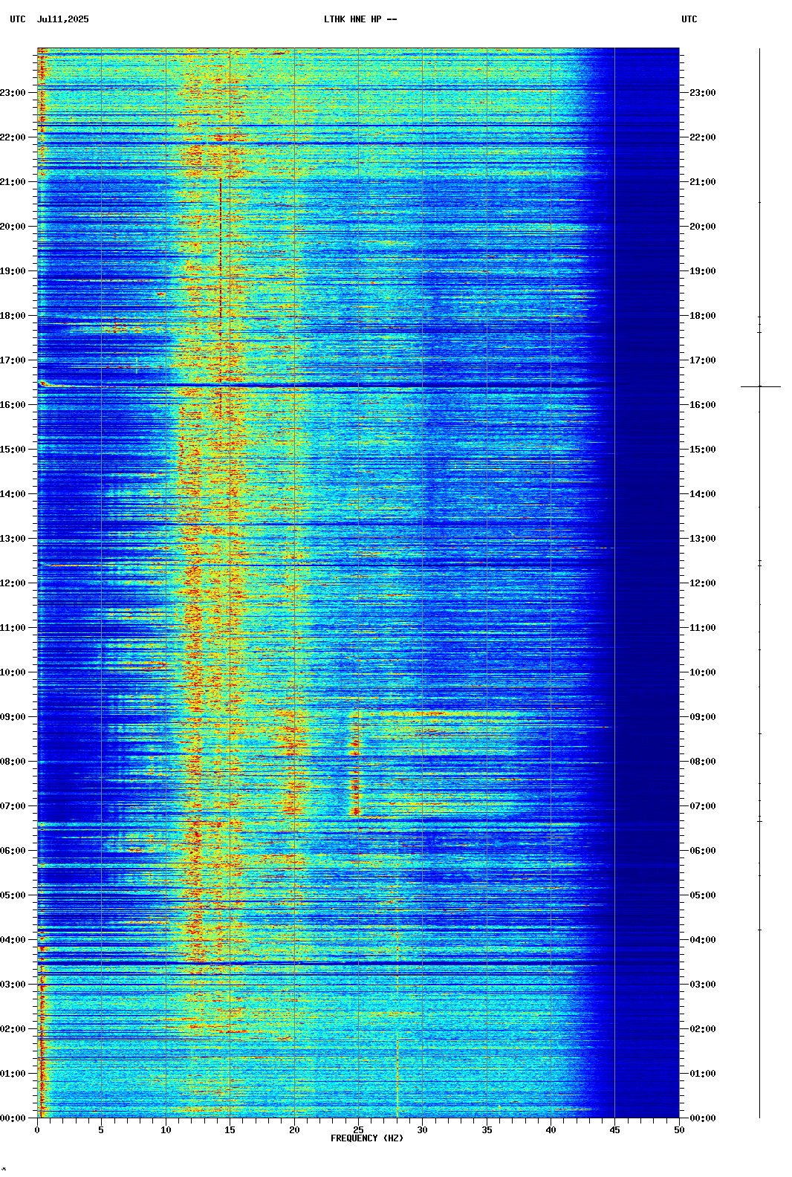Click the date label Jul11,2025

click(62, 19)
